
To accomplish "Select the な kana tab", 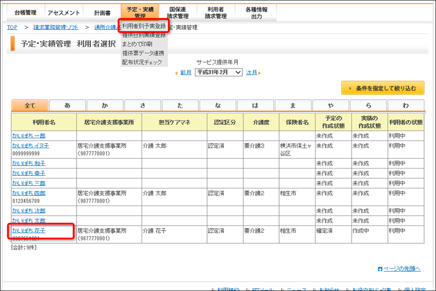I will click(218, 106).
